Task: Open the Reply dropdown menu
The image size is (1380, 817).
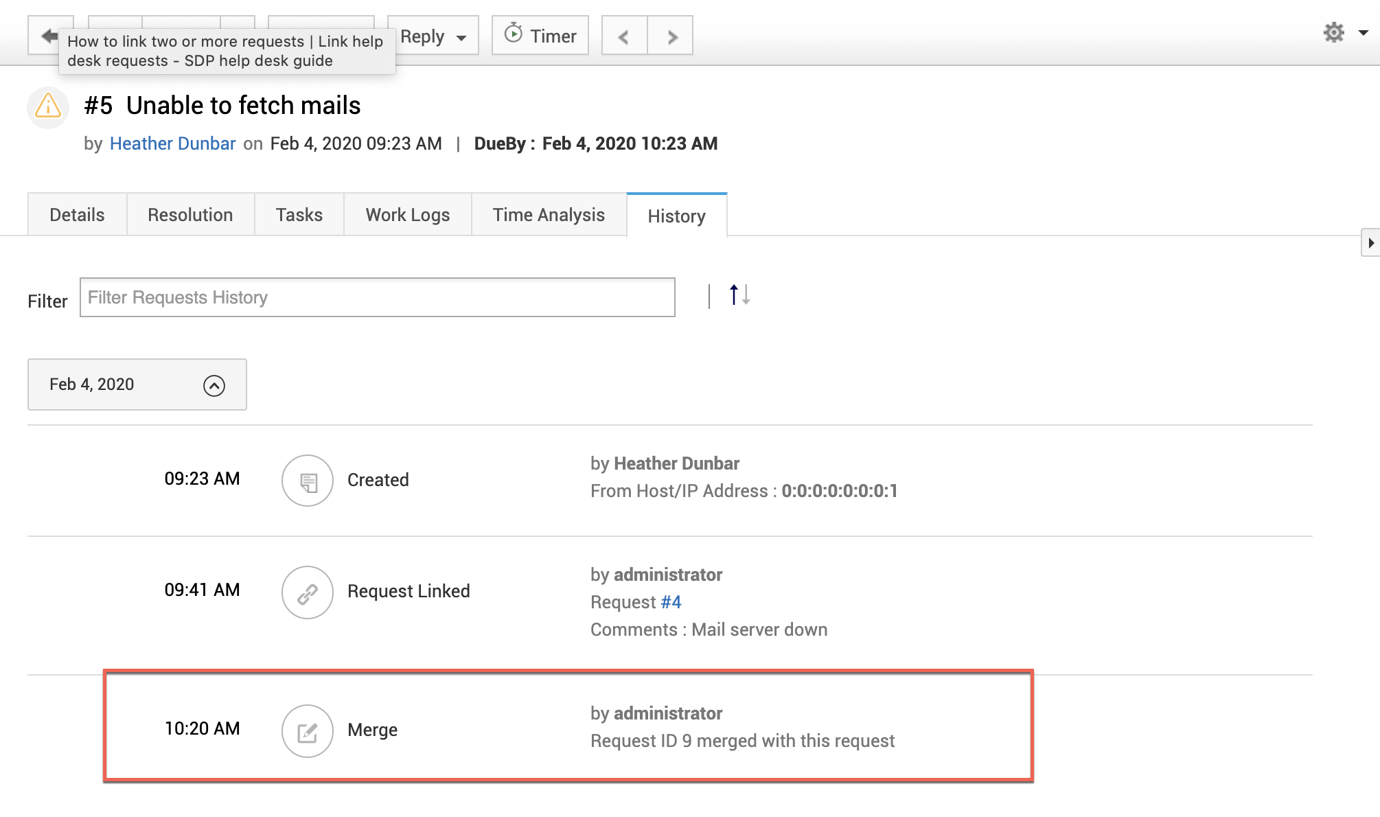Action: (x=461, y=37)
